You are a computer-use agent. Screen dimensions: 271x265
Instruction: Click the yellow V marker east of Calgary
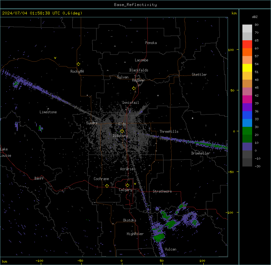[x=135, y=184]
